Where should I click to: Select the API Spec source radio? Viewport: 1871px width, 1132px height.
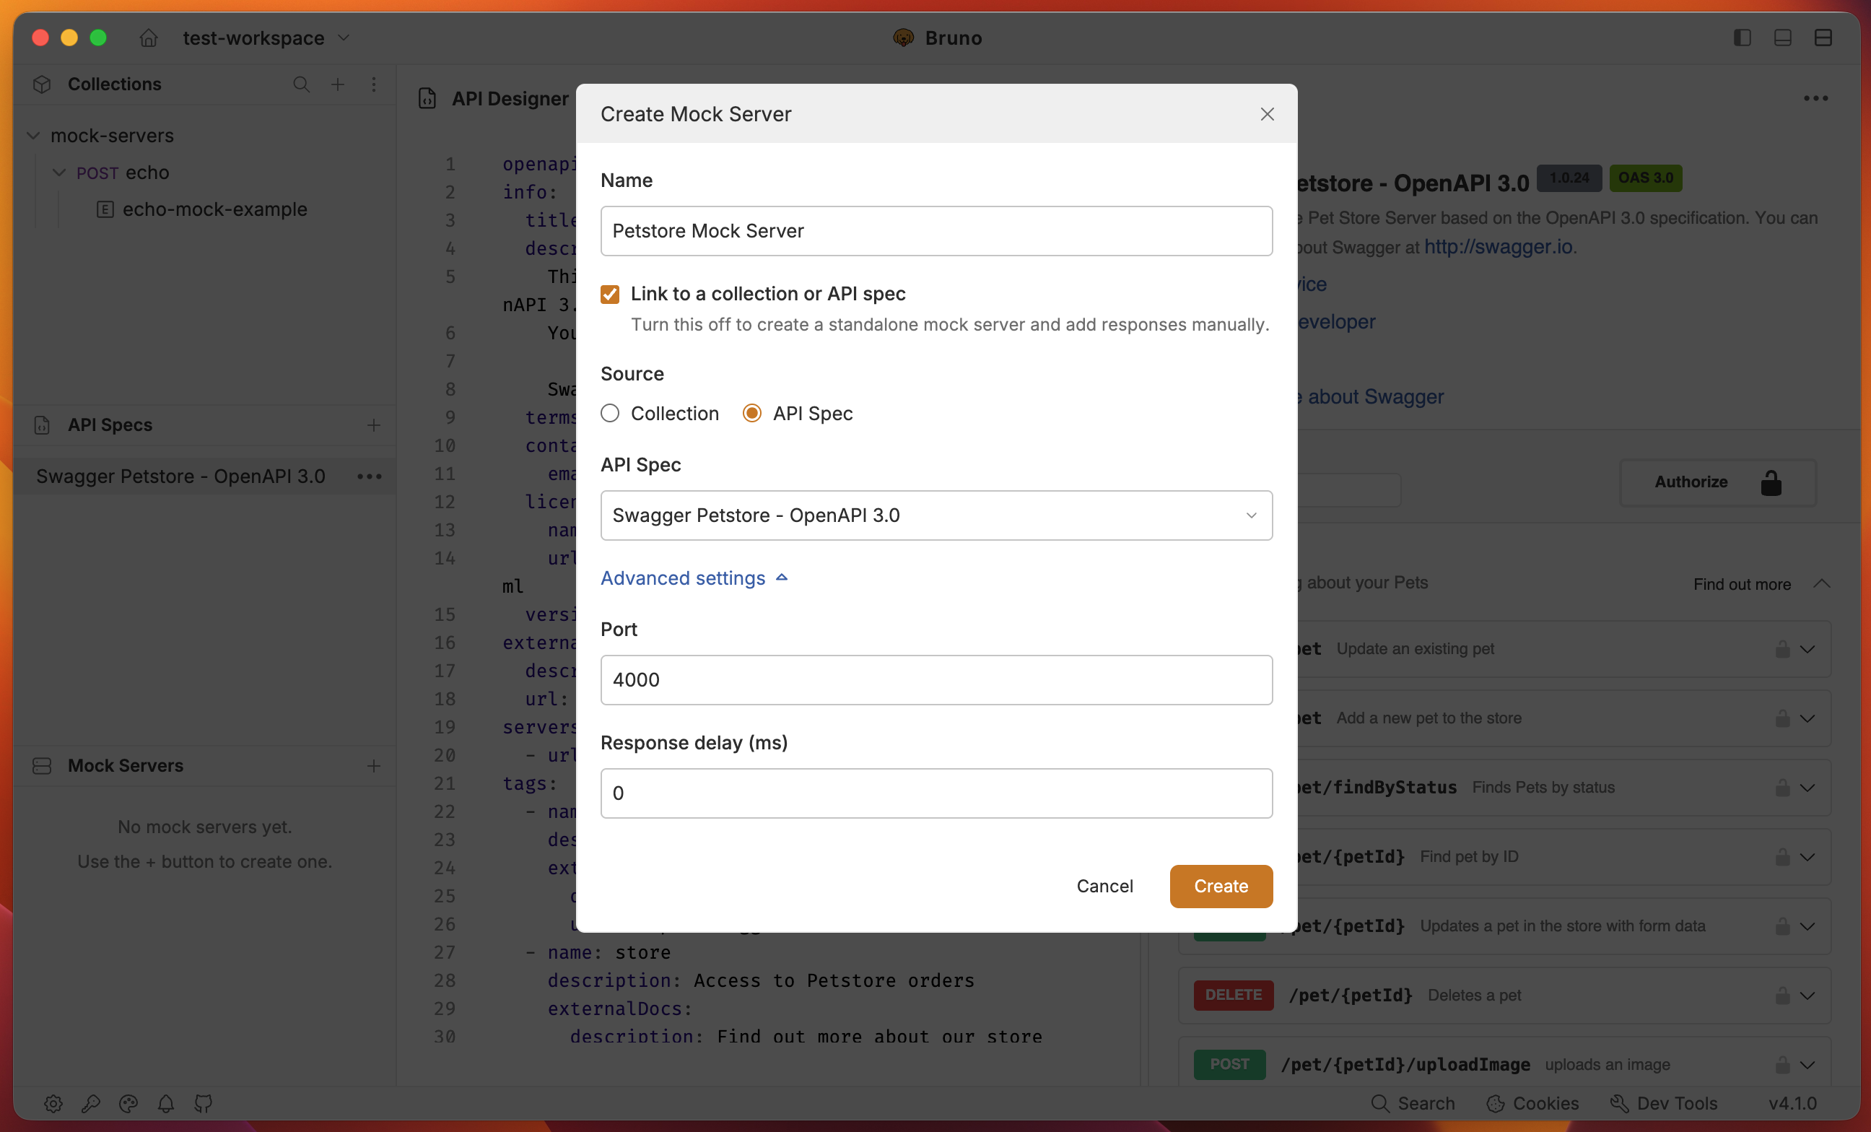751,413
